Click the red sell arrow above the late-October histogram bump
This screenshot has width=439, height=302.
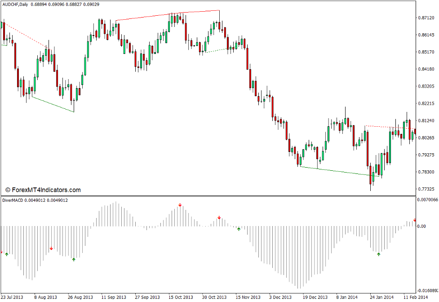(219, 218)
